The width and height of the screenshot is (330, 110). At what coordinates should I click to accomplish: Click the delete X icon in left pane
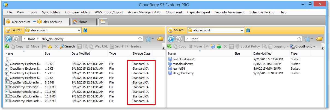click(56, 46)
